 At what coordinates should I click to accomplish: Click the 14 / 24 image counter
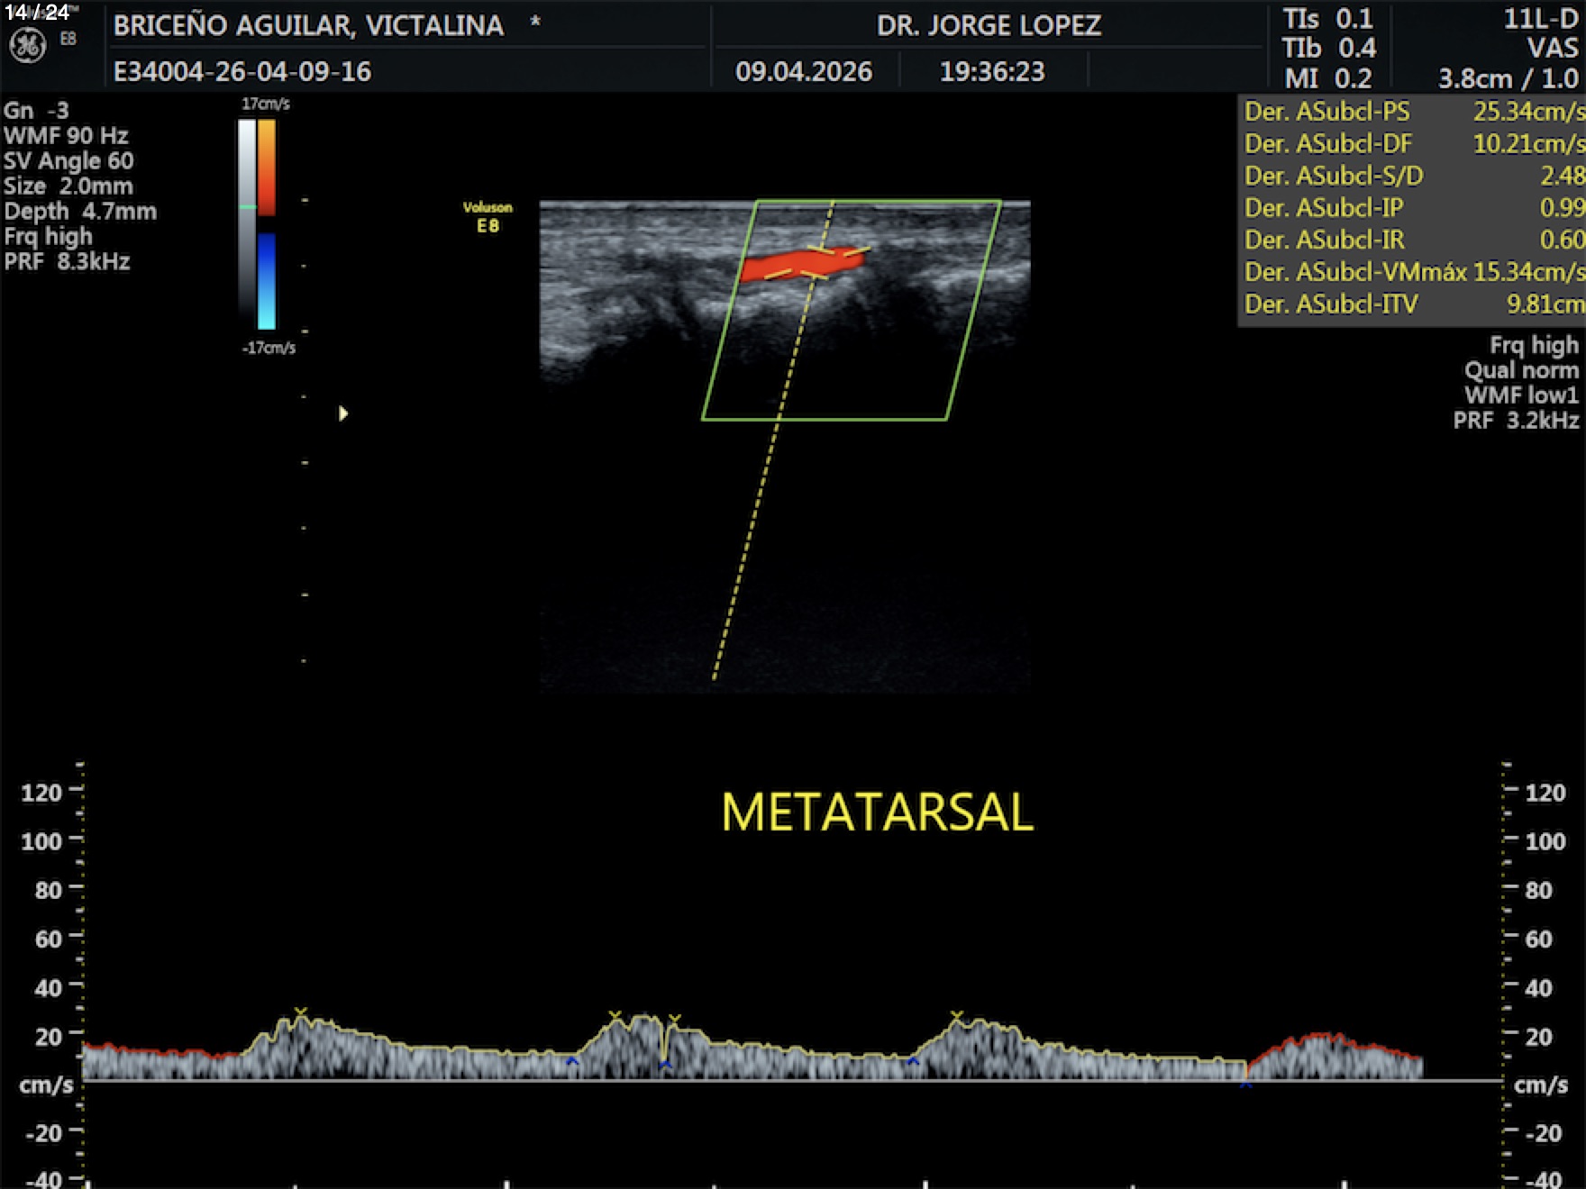(x=37, y=13)
